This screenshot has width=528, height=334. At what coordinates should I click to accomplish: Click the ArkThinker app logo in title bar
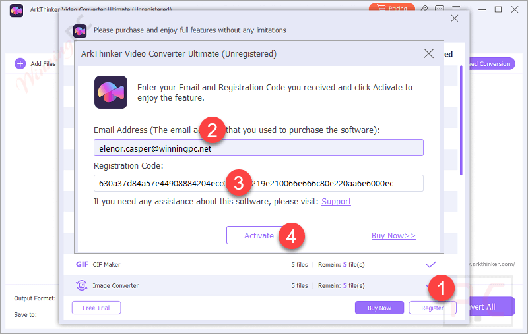[16, 11]
